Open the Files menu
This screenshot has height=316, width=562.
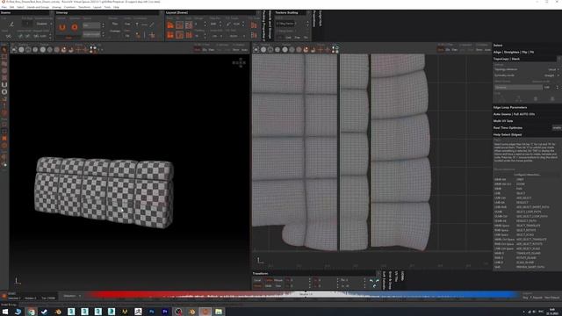(x=4, y=7)
